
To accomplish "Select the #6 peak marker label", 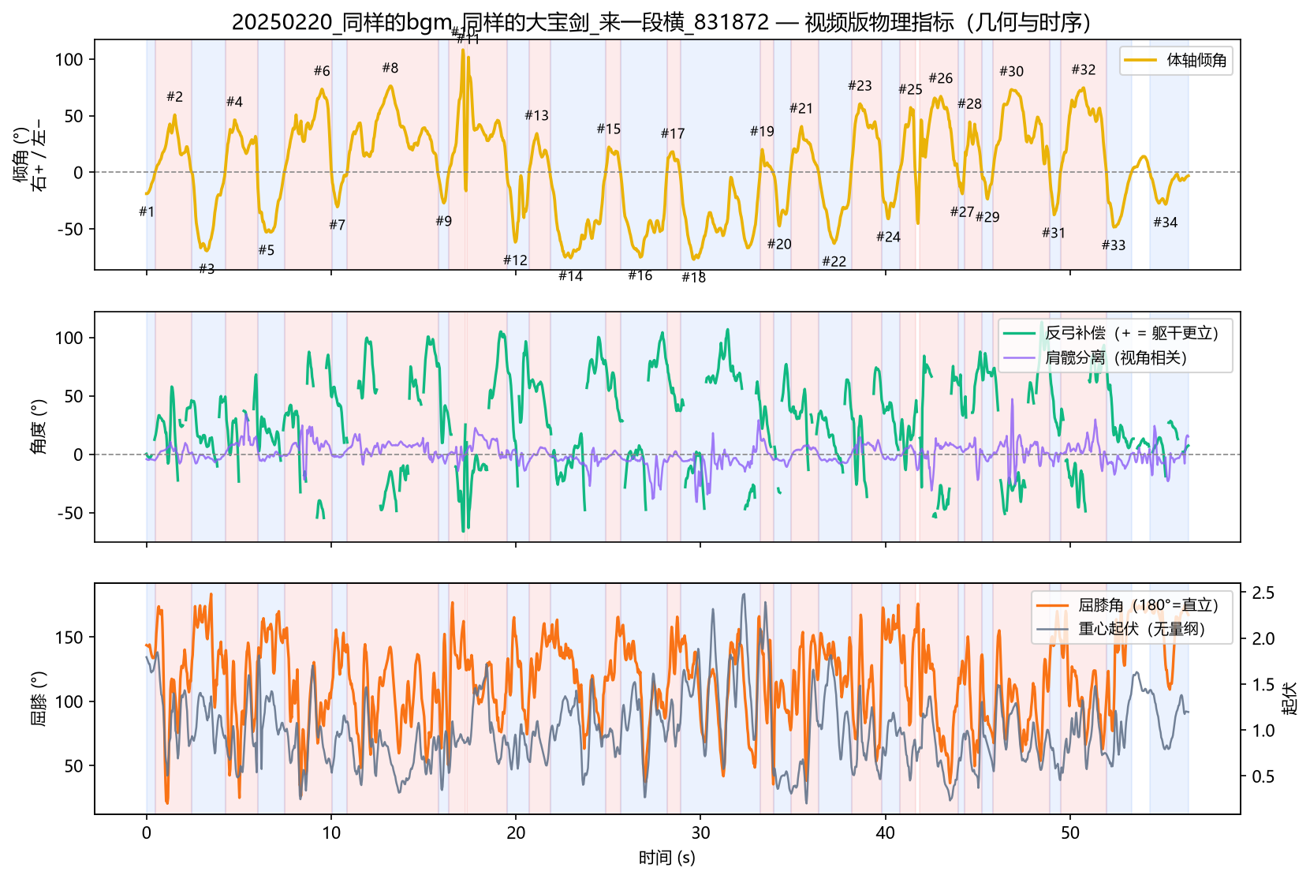I will pos(322,70).
